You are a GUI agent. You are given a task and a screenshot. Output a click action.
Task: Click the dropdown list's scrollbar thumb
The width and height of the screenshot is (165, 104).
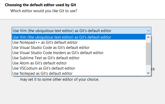(x=148, y=53)
